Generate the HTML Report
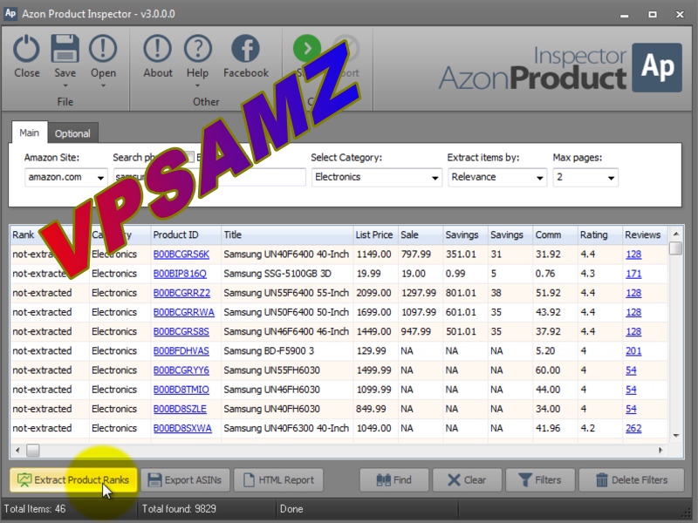The image size is (698, 523). click(x=278, y=480)
